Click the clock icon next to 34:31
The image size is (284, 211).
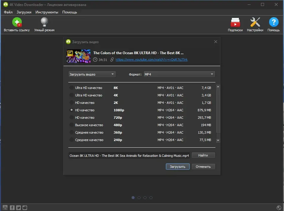click(95, 60)
